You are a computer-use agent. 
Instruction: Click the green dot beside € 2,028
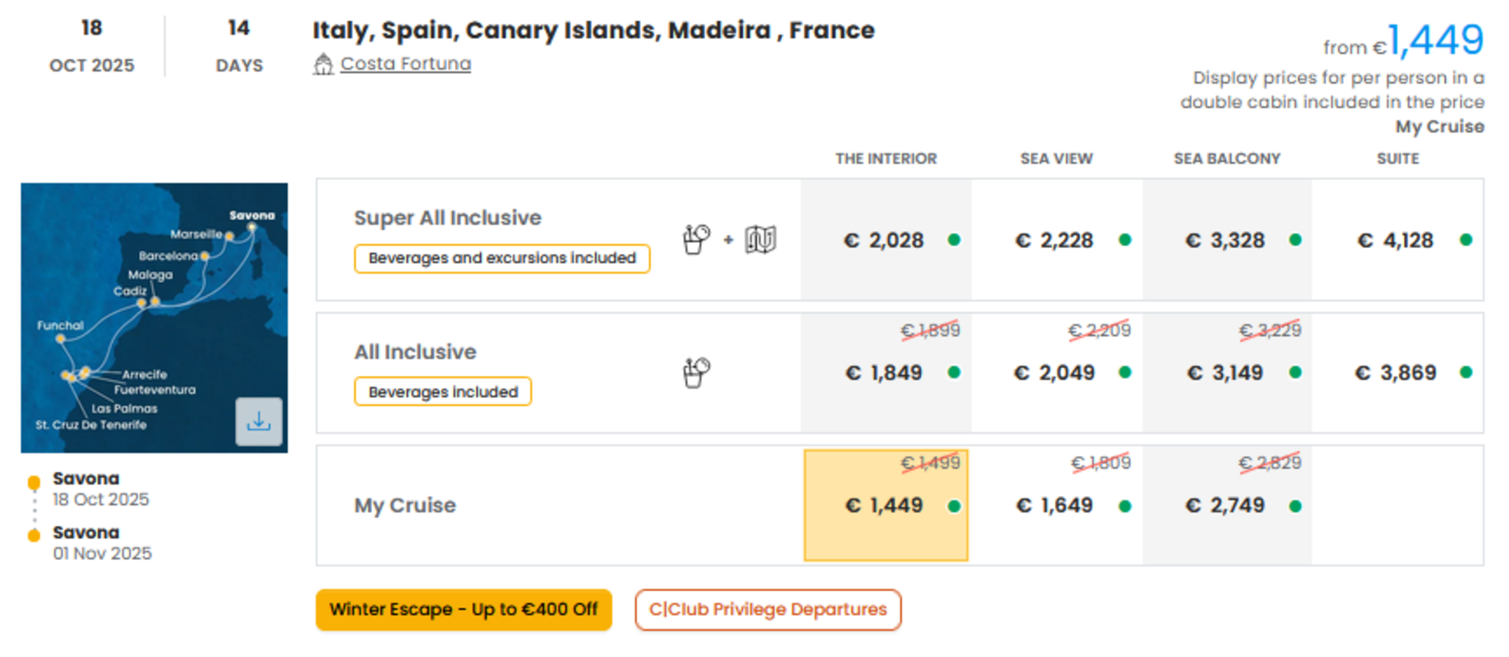tap(954, 240)
